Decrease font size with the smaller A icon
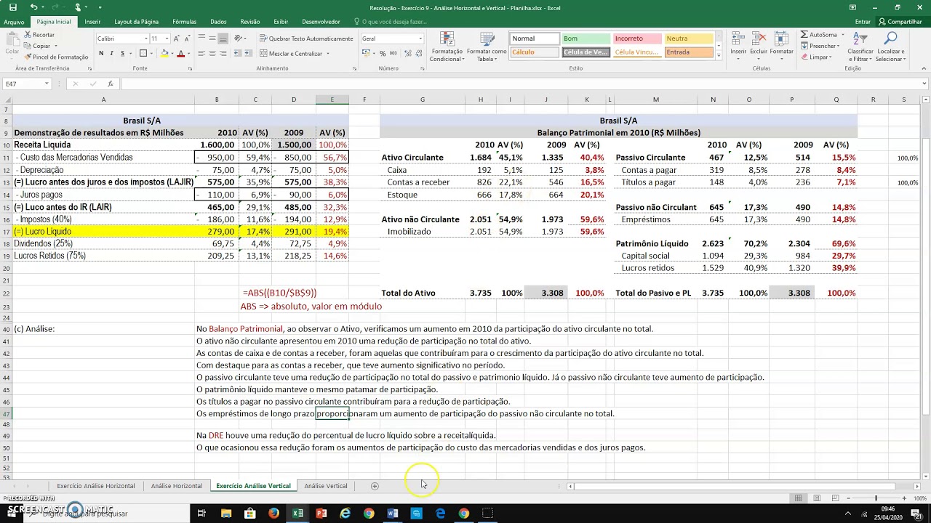 coord(188,38)
